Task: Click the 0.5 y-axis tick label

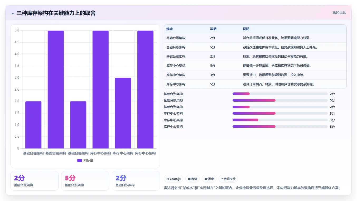Action: pos(17,137)
